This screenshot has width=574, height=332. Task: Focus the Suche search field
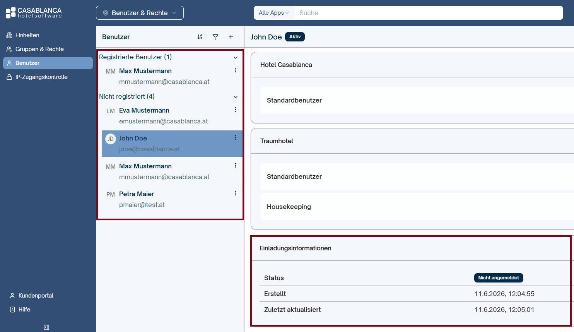[x=429, y=13]
